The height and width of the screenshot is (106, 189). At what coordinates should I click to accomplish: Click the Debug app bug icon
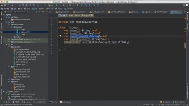tap(64, 5)
